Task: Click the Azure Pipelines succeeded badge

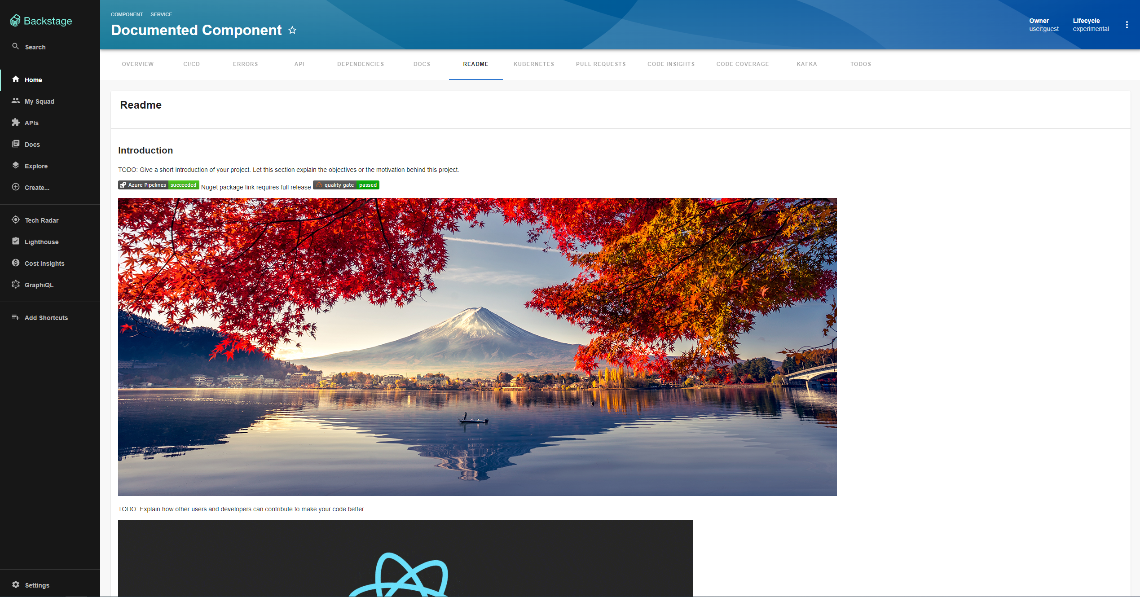Action: (x=158, y=185)
